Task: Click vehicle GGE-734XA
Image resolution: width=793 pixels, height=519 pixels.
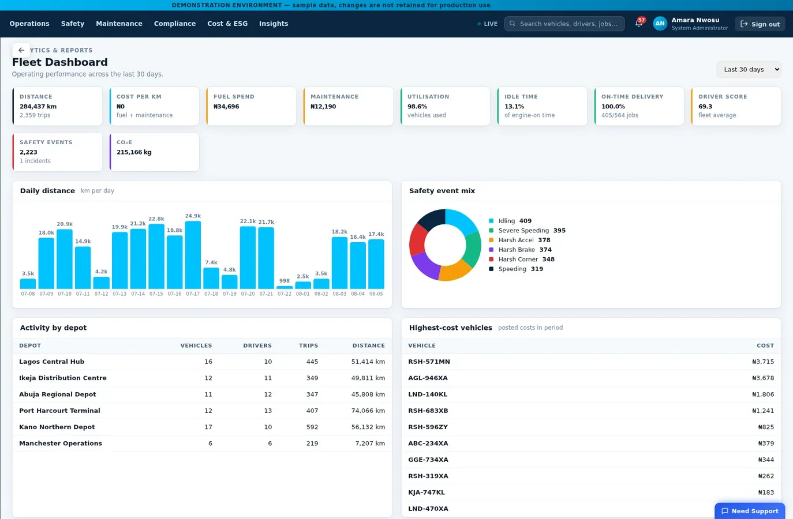Action: [428, 460]
